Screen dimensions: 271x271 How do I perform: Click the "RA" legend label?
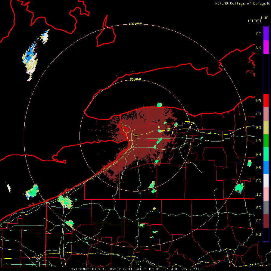click(x=258, y=154)
